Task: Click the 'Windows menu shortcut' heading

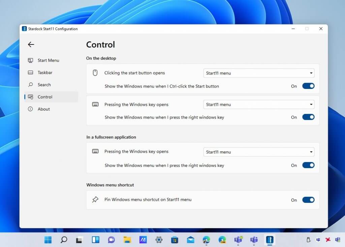Action: pos(110,185)
